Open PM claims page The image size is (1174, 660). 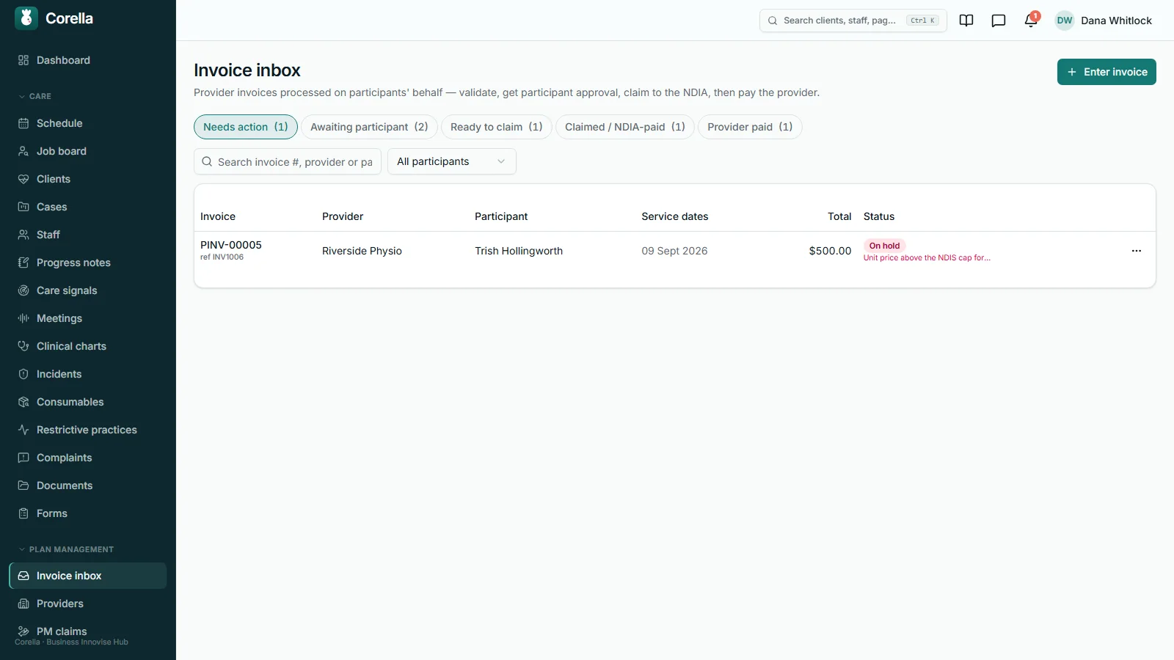coord(88,631)
